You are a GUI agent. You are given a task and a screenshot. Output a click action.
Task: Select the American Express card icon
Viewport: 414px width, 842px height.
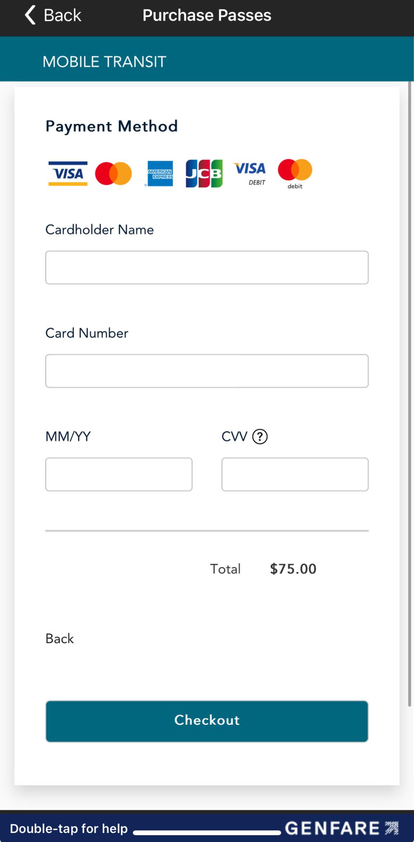160,173
